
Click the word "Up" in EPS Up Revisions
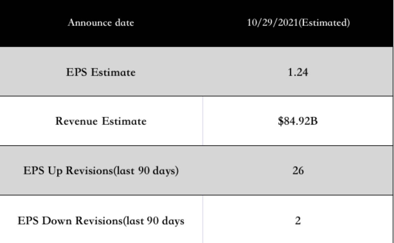55,171
